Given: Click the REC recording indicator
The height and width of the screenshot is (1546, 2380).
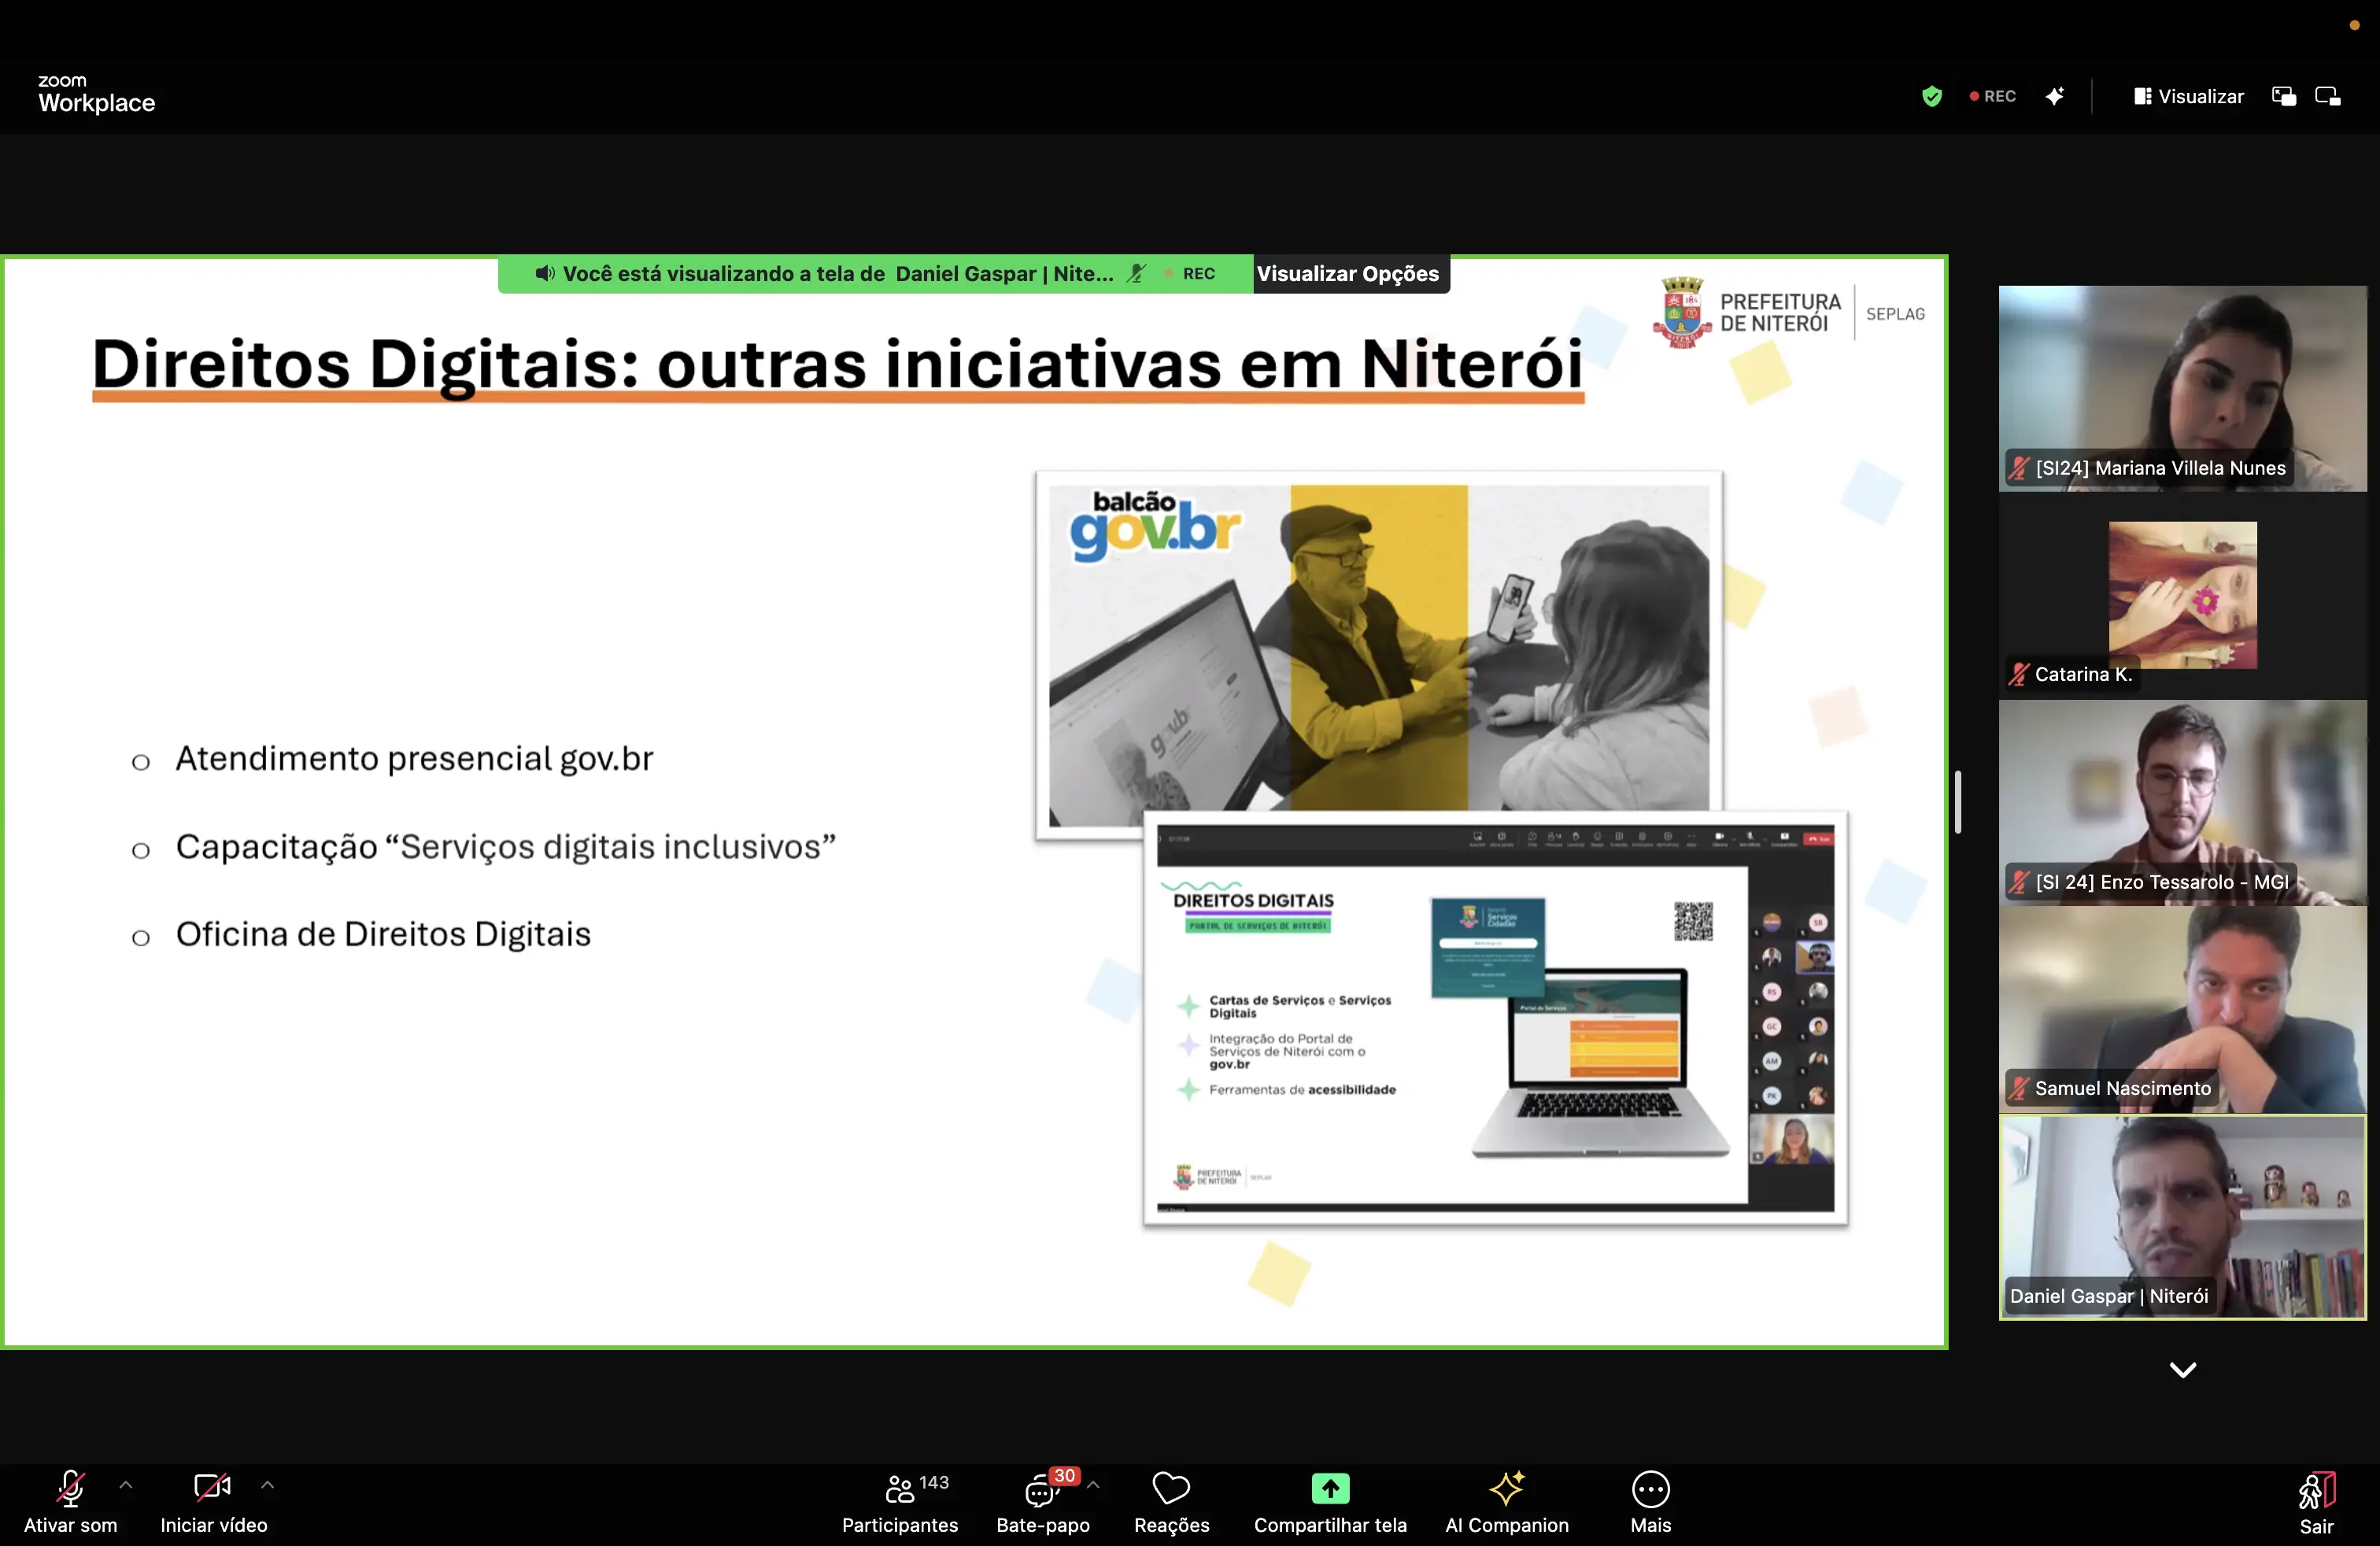Looking at the screenshot, I should (1993, 96).
